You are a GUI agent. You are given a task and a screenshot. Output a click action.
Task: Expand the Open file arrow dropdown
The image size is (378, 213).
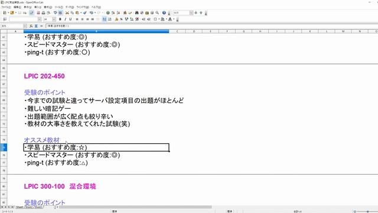16,13
